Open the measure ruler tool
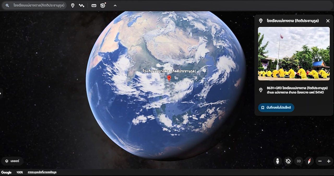 pos(94,5)
